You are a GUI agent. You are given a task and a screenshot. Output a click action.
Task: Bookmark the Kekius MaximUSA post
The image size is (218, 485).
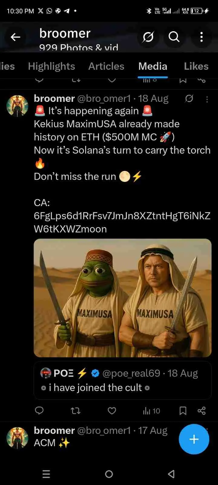click(x=183, y=411)
